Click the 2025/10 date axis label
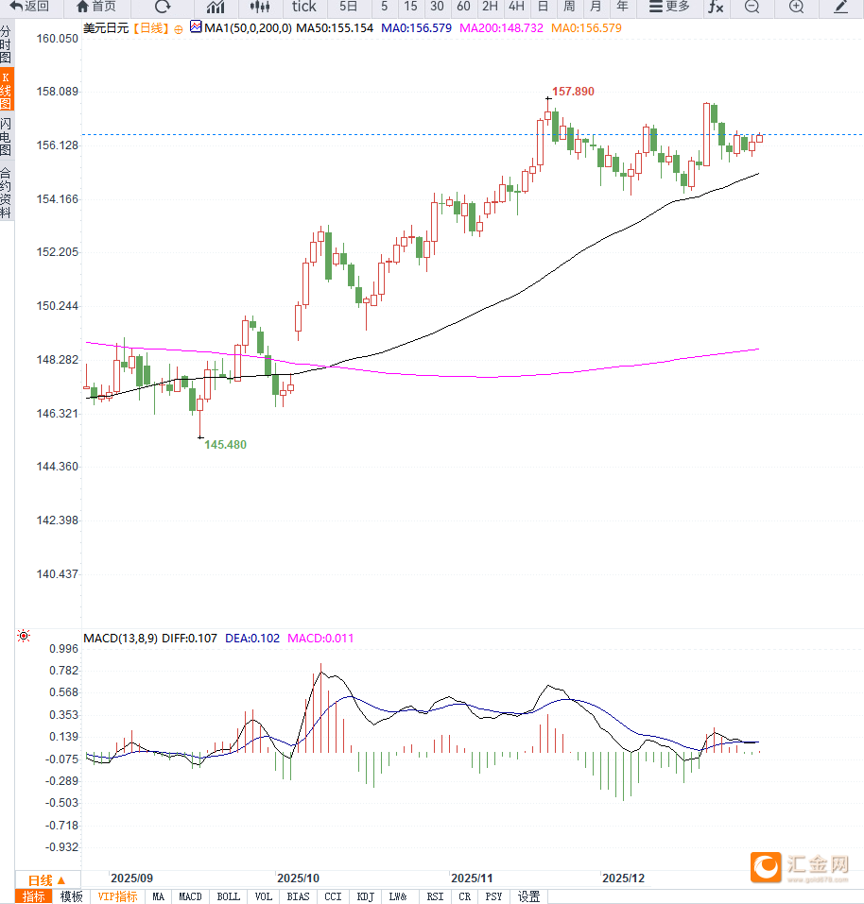The width and height of the screenshot is (864, 904). click(298, 878)
